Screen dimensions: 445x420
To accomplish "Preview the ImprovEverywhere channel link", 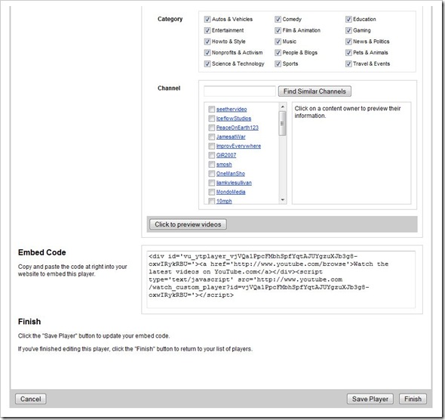I will [238, 146].
